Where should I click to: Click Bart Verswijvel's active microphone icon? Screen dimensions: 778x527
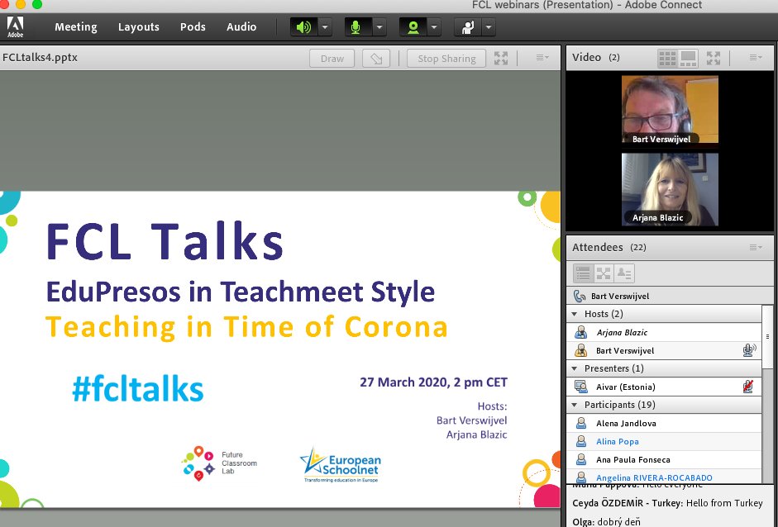point(749,350)
